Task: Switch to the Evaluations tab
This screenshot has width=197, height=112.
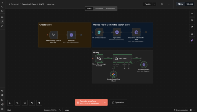Action: tap(111, 9)
